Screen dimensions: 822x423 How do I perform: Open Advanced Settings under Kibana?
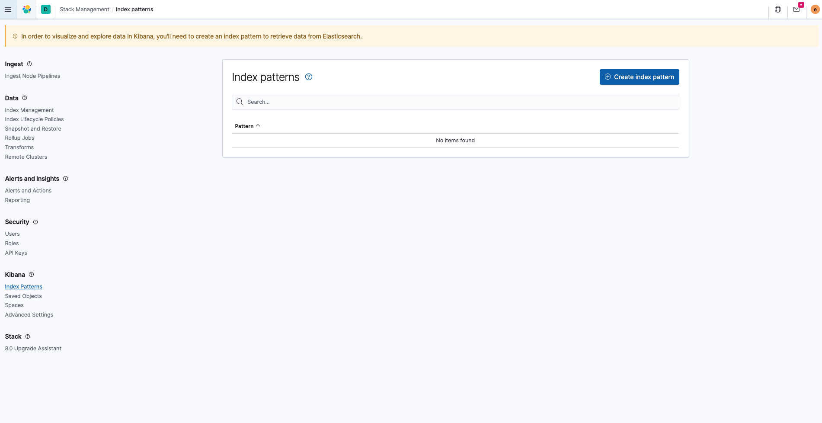(x=29, y=315)
